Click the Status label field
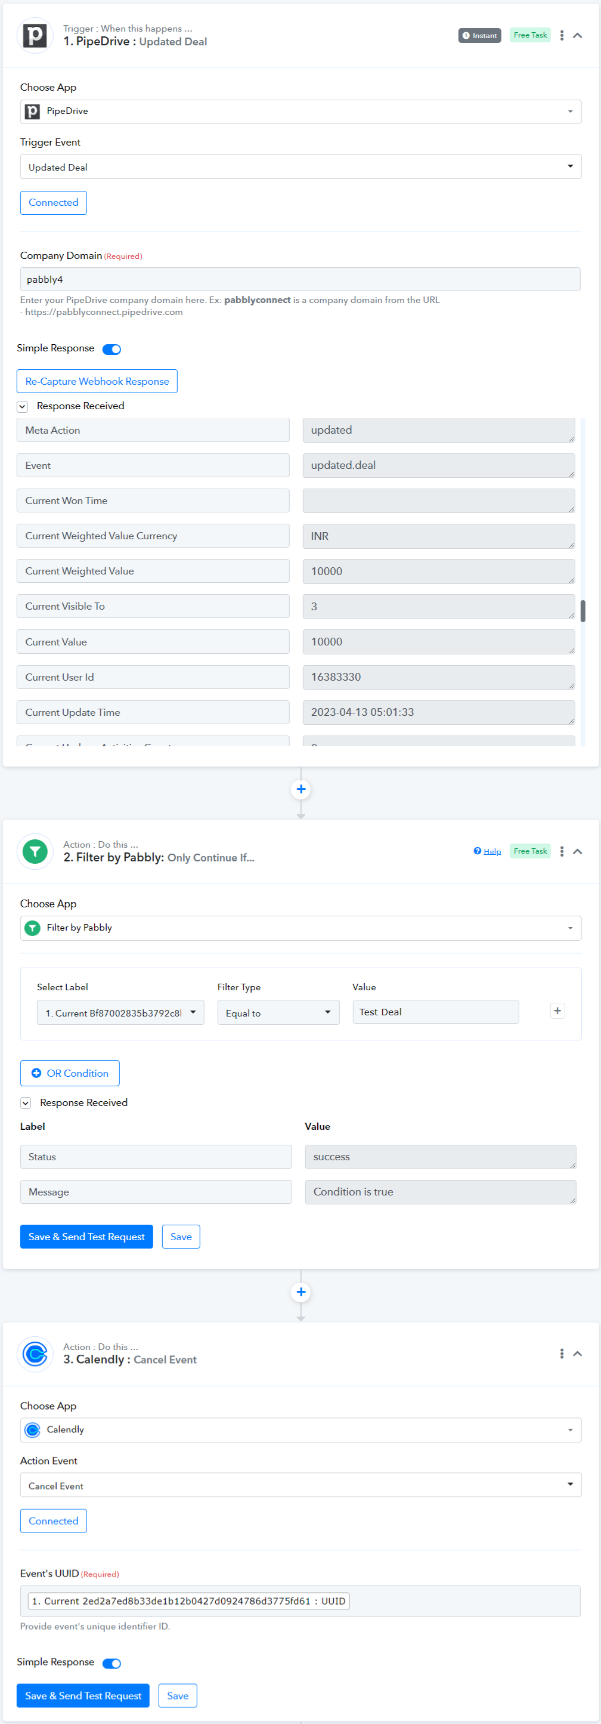The width and height of the screenshot is (601, 1724). click(156, 1157)
